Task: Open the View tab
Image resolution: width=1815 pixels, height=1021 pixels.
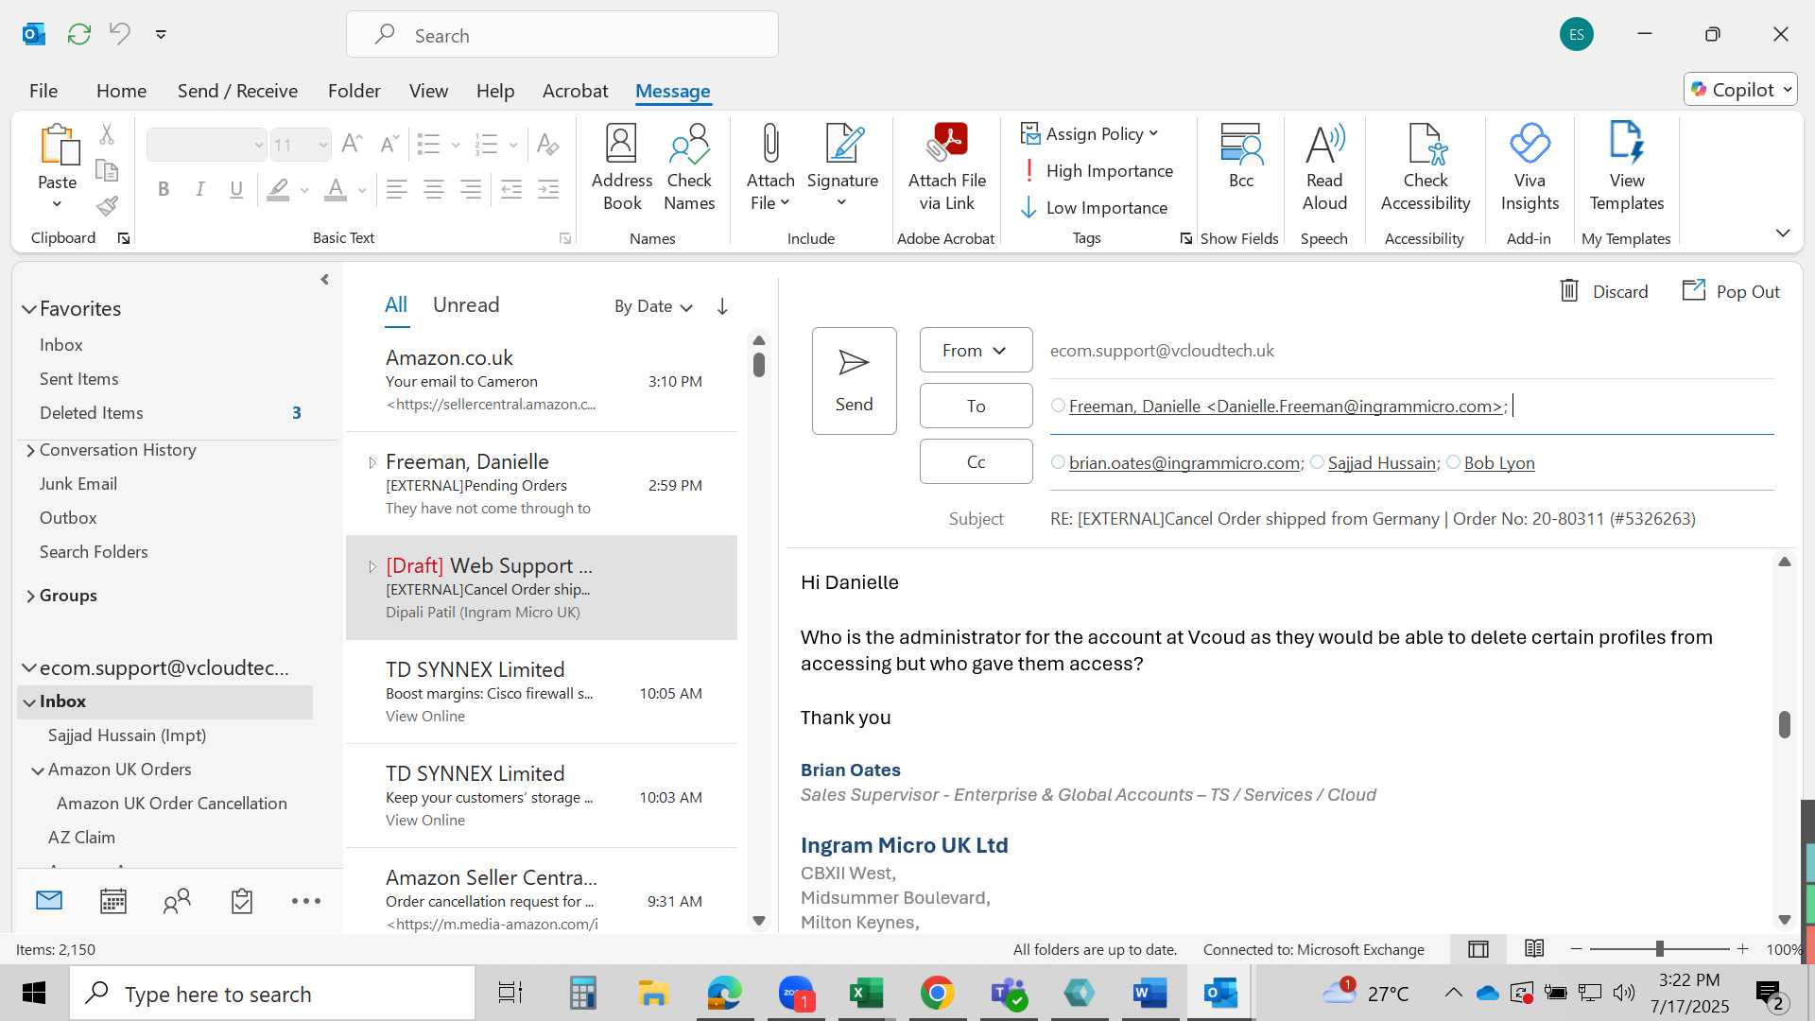Action: pos(428,91)
